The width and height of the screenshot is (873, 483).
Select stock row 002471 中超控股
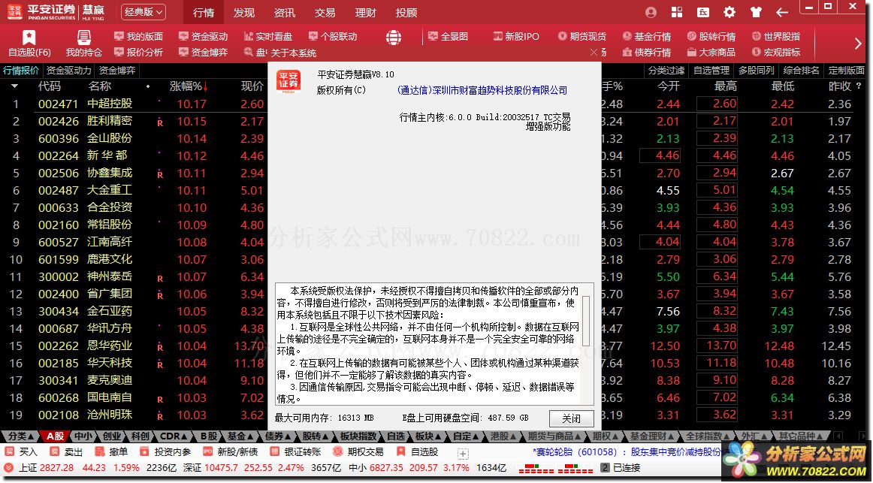434,104
